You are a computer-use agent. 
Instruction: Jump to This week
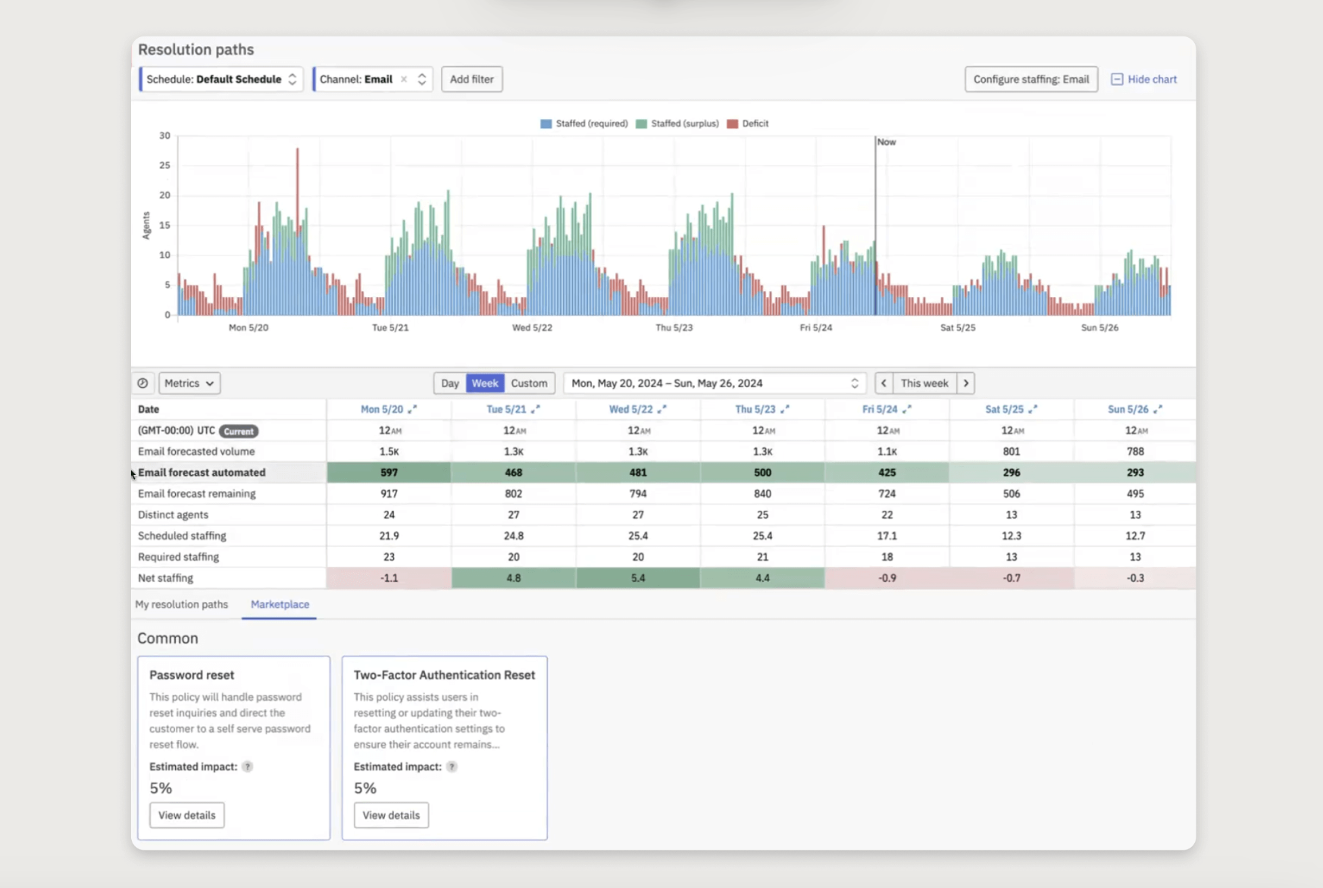(924, 383)
